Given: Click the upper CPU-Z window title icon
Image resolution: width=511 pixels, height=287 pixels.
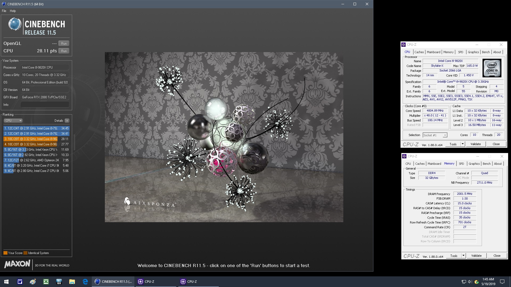Looking at the screenshot, I should [403, 45].
